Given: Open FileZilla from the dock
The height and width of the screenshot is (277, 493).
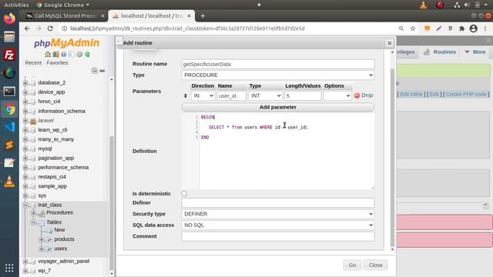Looking at the screenshot, I should [9, 55].
